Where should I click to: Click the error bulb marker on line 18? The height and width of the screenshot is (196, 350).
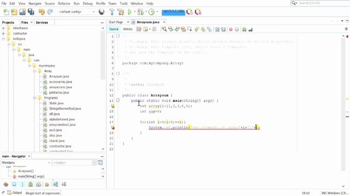(x=113, y=127)
